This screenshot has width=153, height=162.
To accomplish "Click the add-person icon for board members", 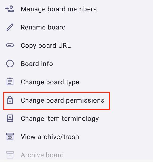I will pyautogui.click(x=10, y=9).
